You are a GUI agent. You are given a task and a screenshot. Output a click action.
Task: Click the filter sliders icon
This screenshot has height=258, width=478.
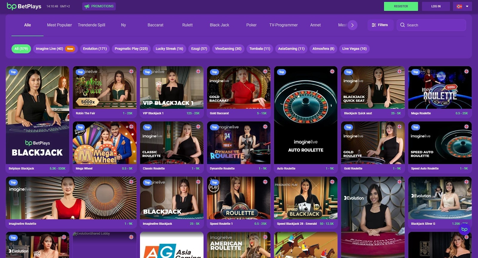click(x=374, y=25)
